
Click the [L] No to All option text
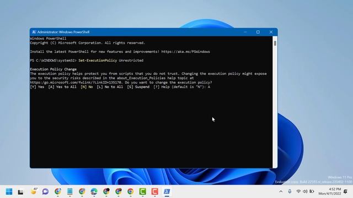coord(110,87)
